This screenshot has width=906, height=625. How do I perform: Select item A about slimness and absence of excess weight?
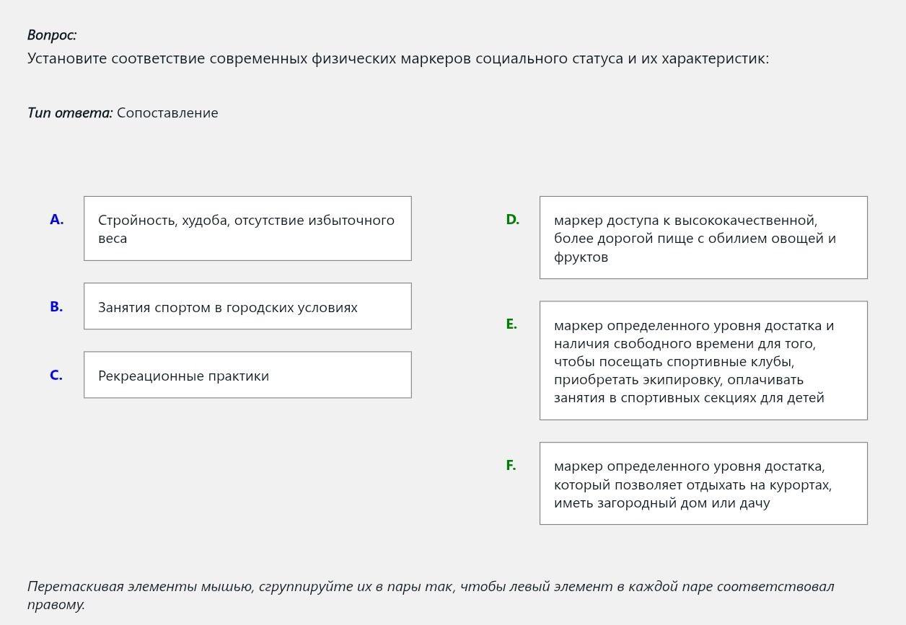247,229
